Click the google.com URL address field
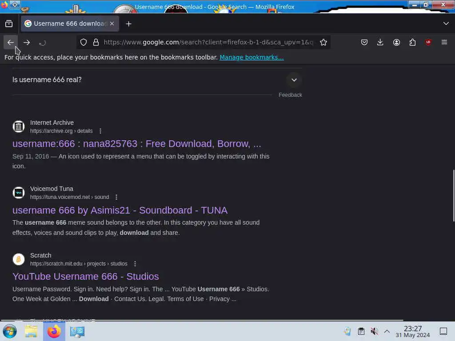The image size is (455, 341). [x=208, y=42]
